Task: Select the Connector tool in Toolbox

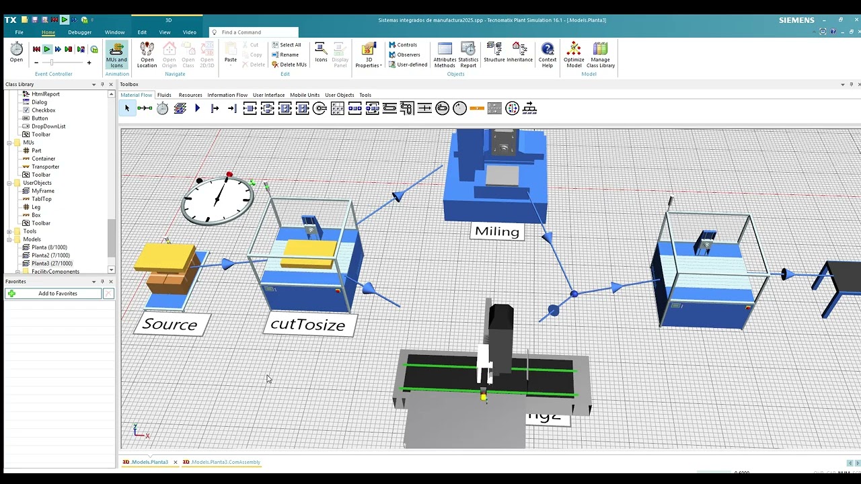Action: 145,108
